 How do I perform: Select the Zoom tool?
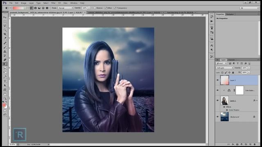5,98
